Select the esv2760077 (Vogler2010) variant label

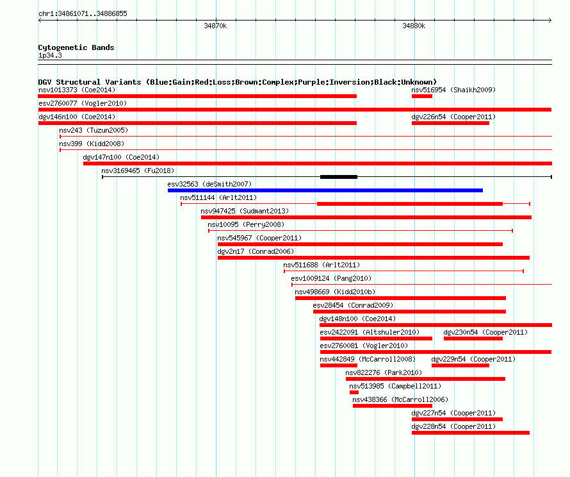83,103
